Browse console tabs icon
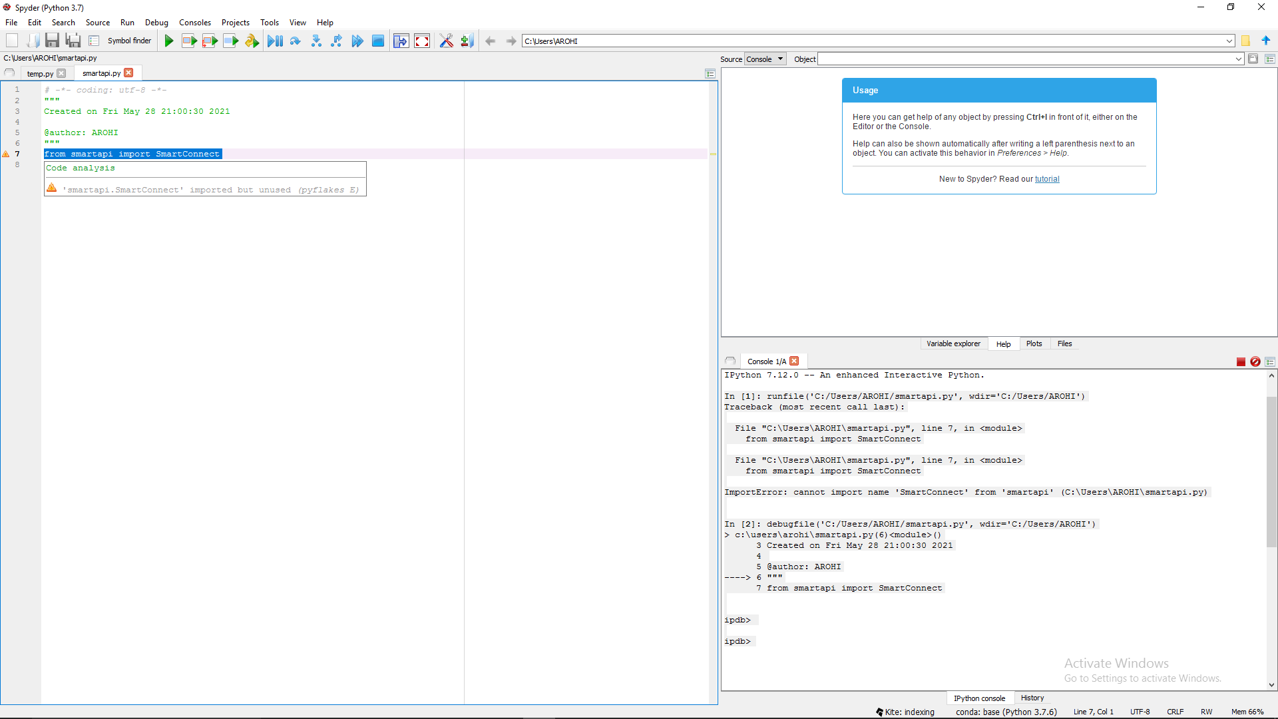Screen dimensions: 1278x719 pyautogui.click(x=730, y=361)
